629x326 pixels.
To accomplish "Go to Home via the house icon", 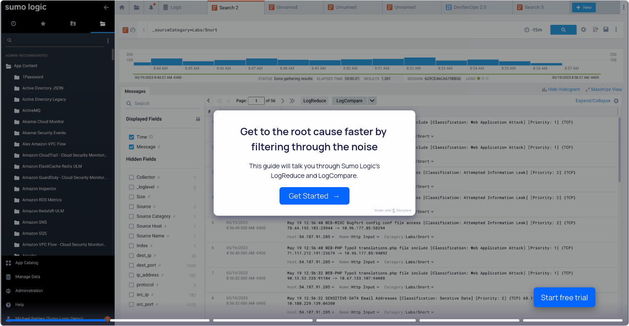I will click(122, 7).
